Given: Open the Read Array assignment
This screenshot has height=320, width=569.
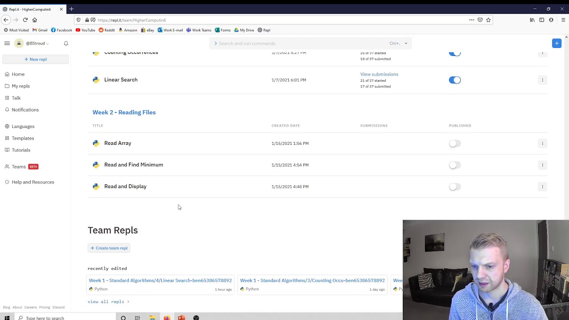Looking at the screenshot, I should coord(118,143).
